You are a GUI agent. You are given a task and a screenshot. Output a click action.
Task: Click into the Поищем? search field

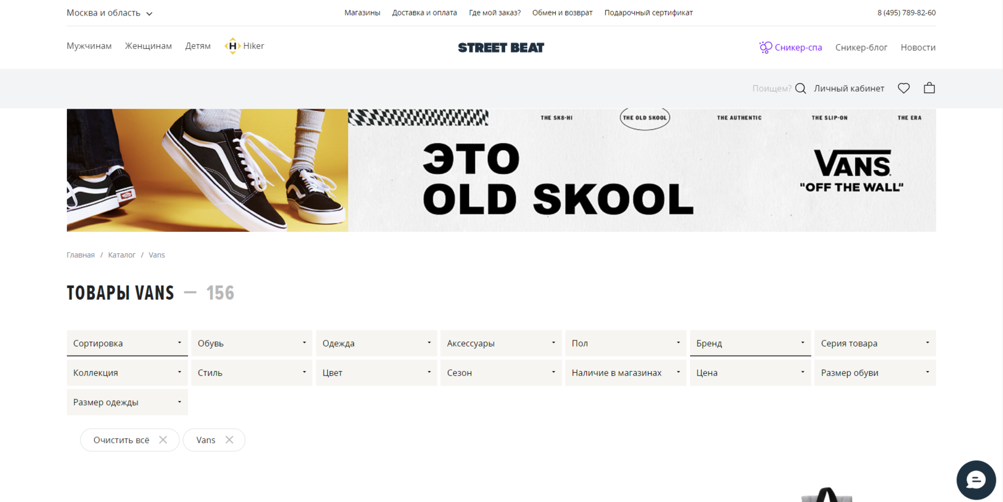(x=771, y=88)
